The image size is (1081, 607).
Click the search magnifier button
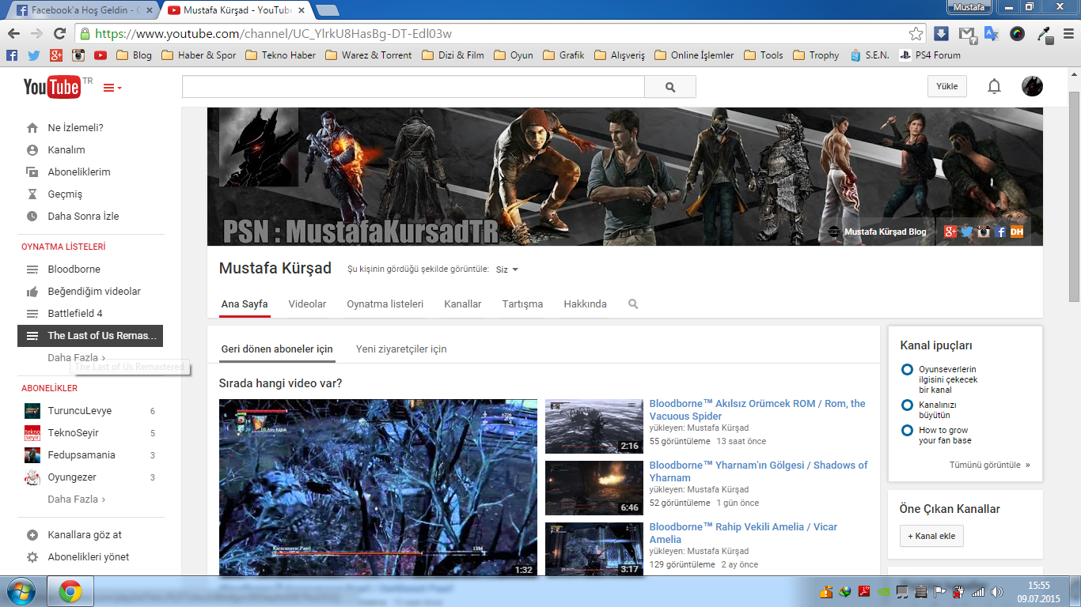[670, 87]
